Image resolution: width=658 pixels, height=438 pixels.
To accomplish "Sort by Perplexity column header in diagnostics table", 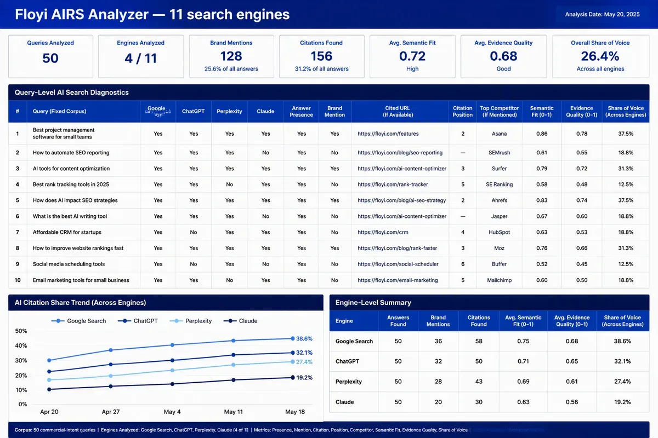I will coord(229,111).
